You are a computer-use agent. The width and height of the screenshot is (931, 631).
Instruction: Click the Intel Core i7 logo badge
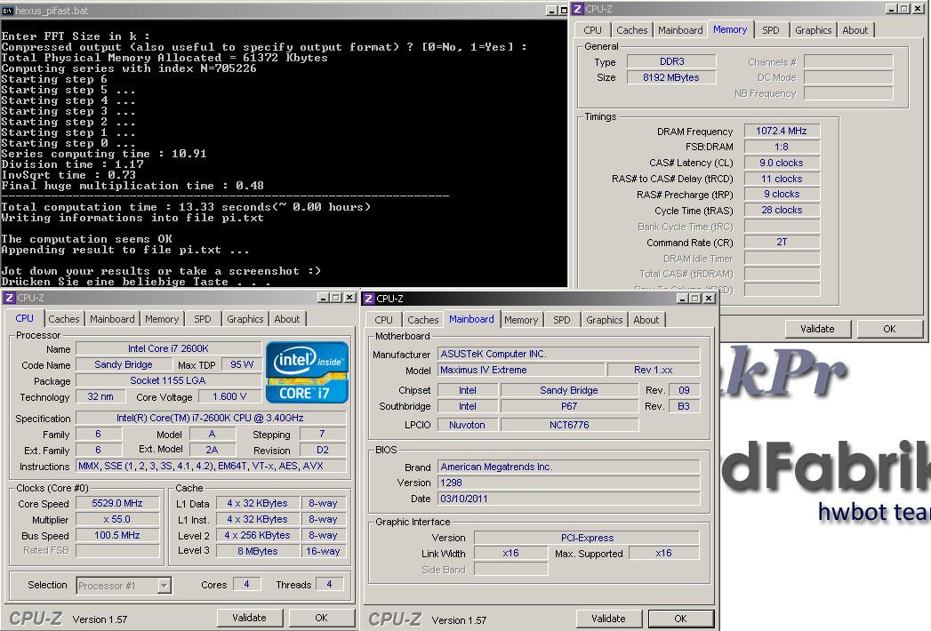pos(307,372)
